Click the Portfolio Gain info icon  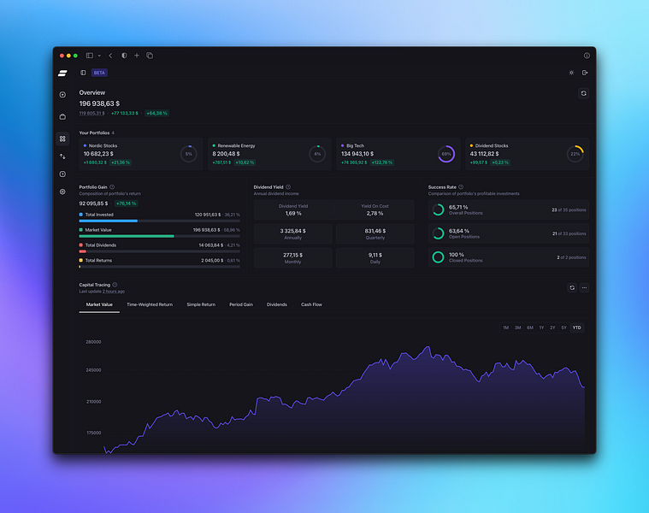point(112,187)
